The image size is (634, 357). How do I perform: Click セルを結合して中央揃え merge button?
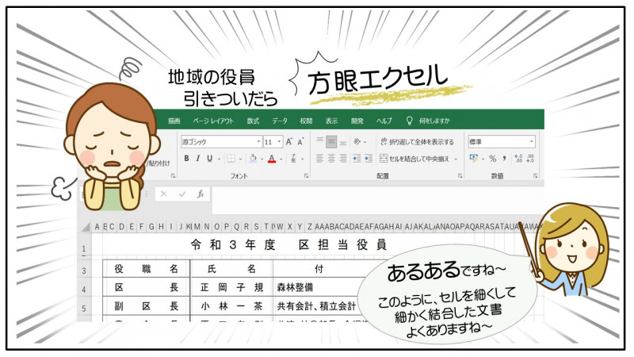(x=414, y=159)
